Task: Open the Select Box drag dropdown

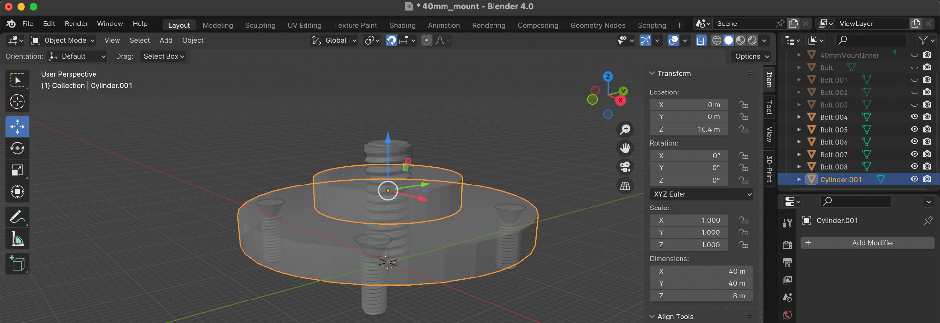Action: [164, 56]
